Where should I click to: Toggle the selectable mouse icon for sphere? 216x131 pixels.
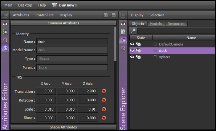(138, 57)
